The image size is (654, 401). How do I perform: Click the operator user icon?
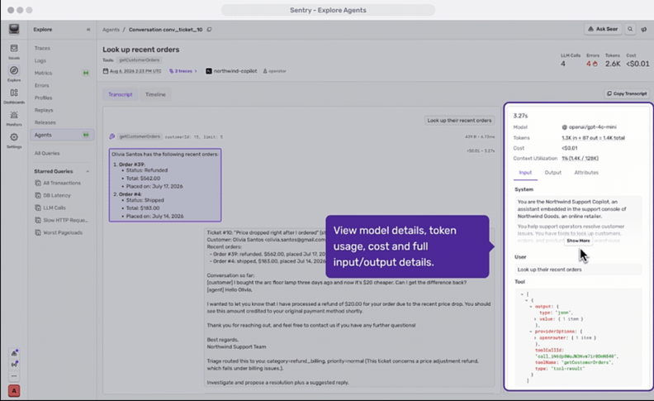click(x=265, y=71)
